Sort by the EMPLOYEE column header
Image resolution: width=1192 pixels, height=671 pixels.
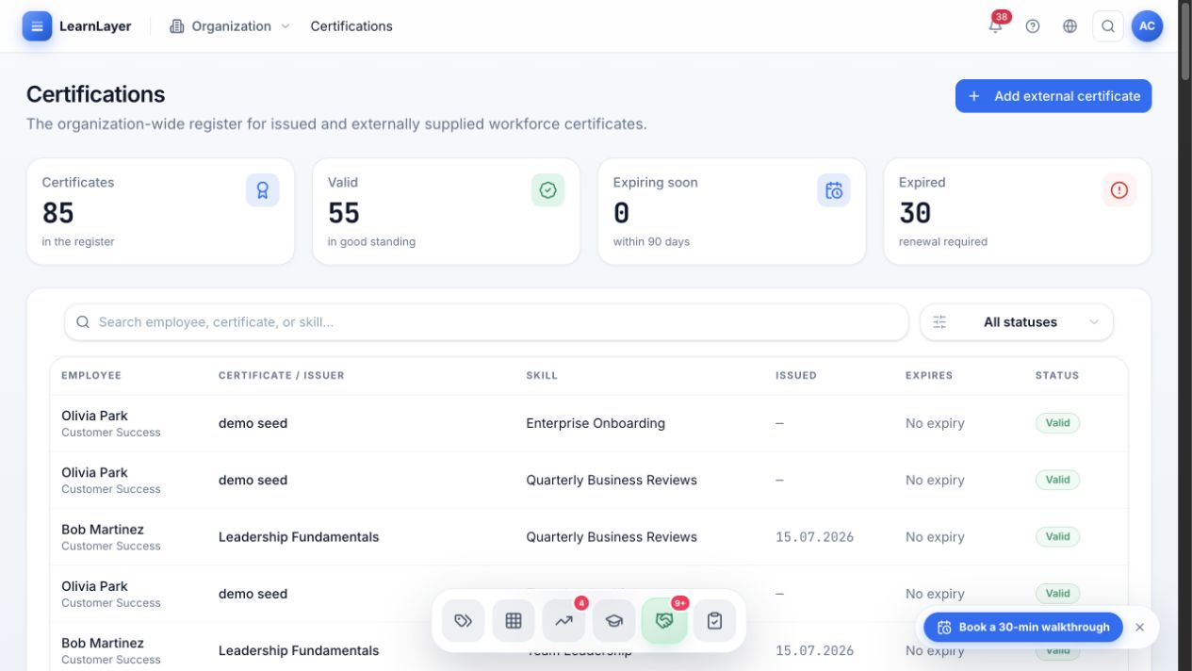coord(91,375)
